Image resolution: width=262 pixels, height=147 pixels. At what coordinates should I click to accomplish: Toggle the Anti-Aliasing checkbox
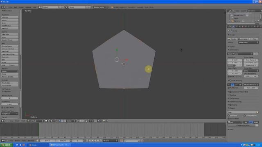[230, 81]
